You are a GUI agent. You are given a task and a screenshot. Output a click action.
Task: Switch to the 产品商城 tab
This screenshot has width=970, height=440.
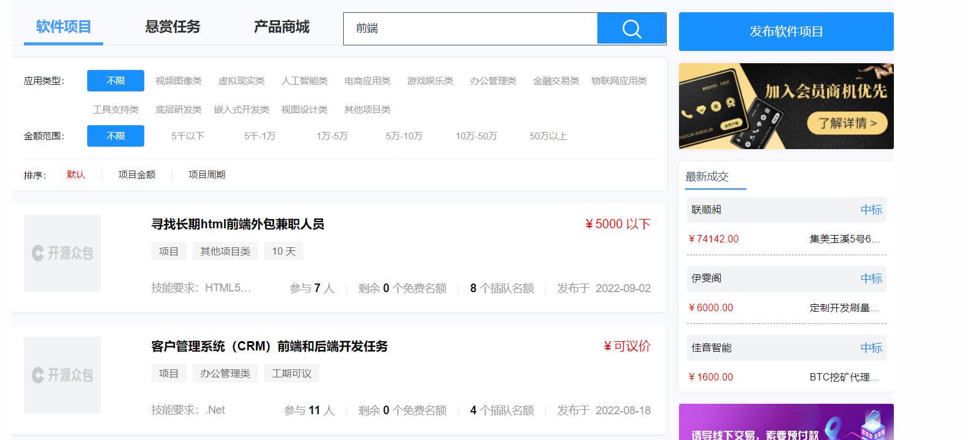tap(282, 27)
